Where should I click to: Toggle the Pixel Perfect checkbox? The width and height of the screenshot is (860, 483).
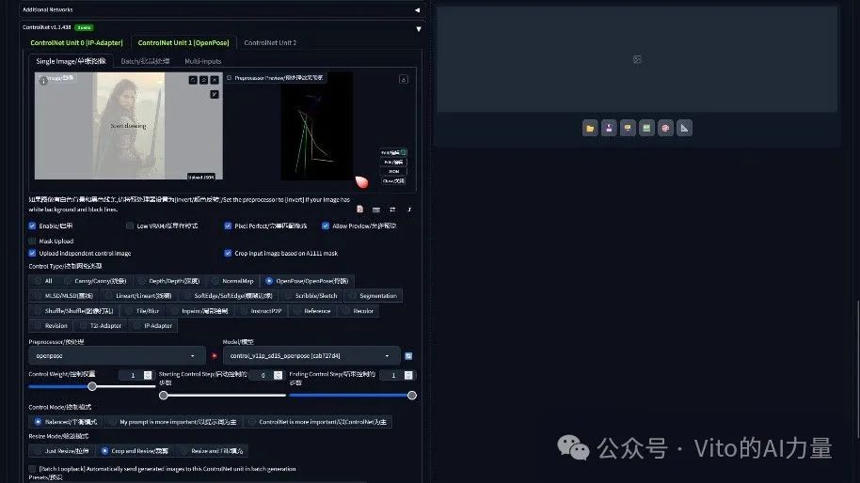(228, 226)
